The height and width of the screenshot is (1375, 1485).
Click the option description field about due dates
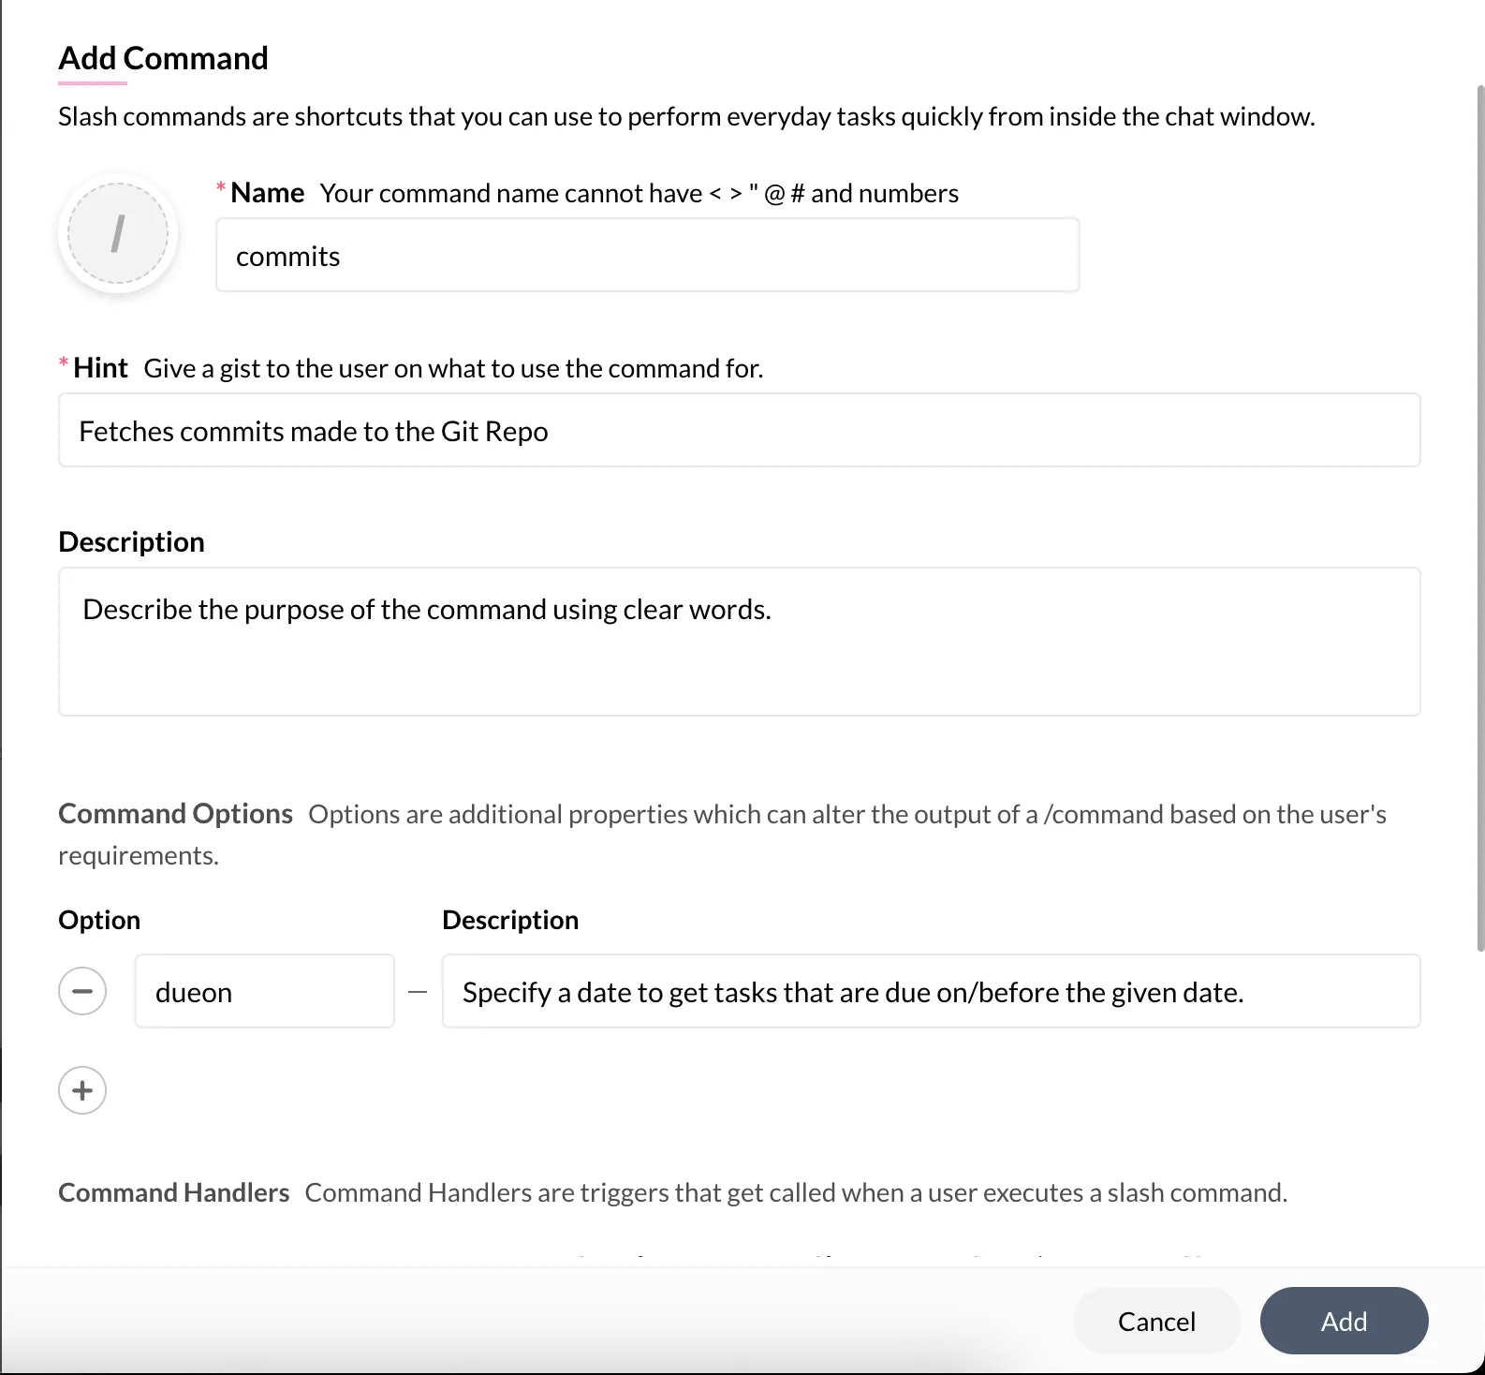click(931, 991)
